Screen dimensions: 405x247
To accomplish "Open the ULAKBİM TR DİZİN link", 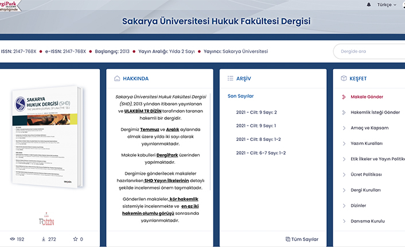I will (143, 111).
